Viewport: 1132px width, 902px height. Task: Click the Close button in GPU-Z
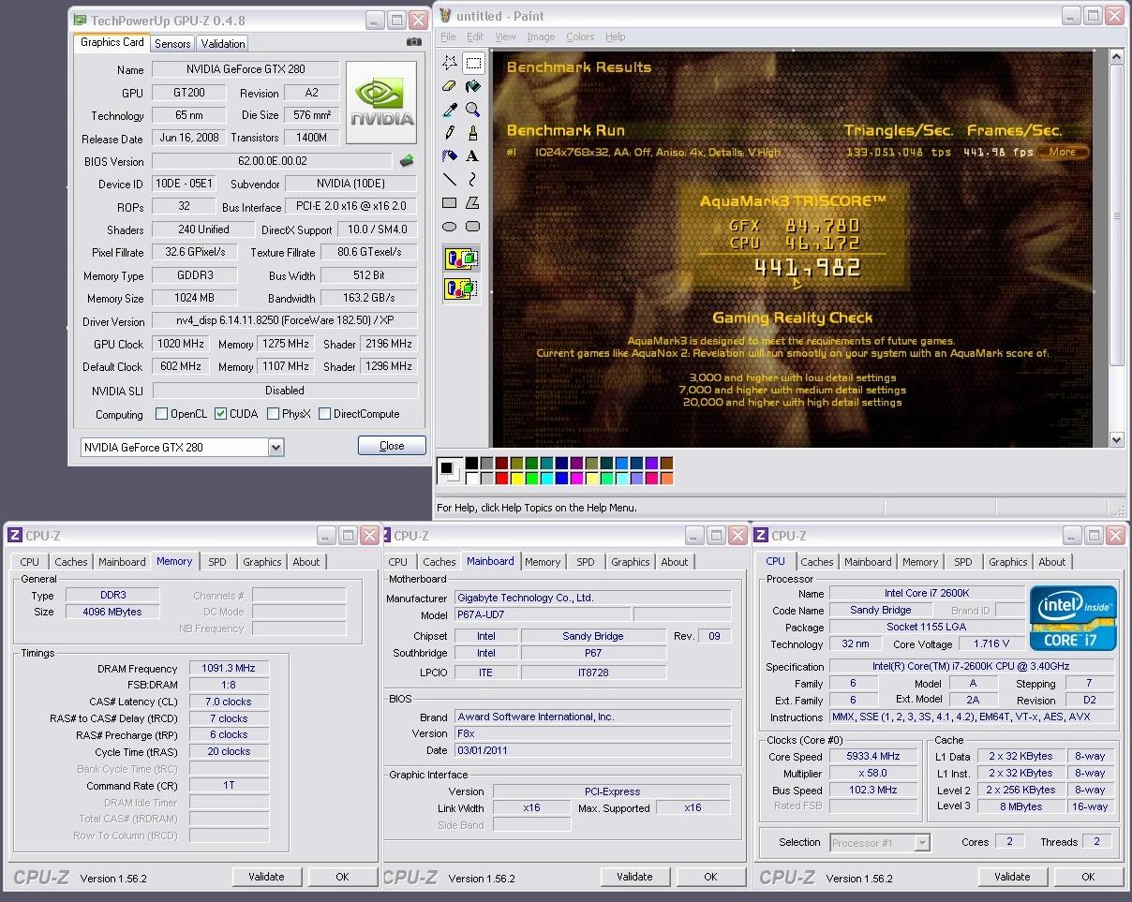[392, 446]
